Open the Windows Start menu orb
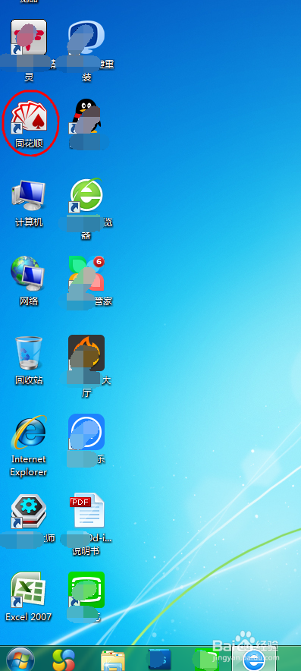Screen dimensions: 301x671 pyautogui.click(x=20, y=659)
